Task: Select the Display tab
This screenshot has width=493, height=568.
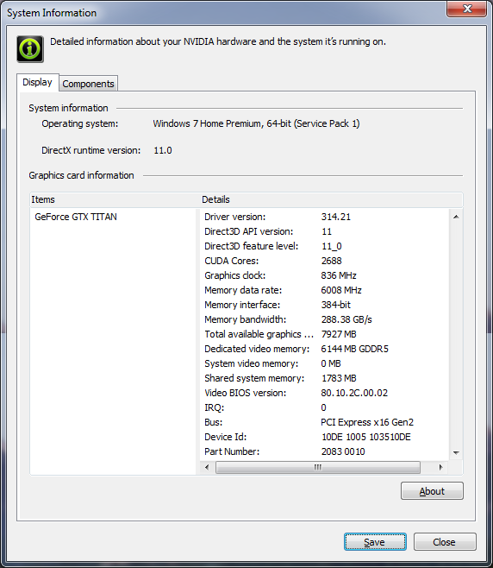Action: tap(37, 82)
